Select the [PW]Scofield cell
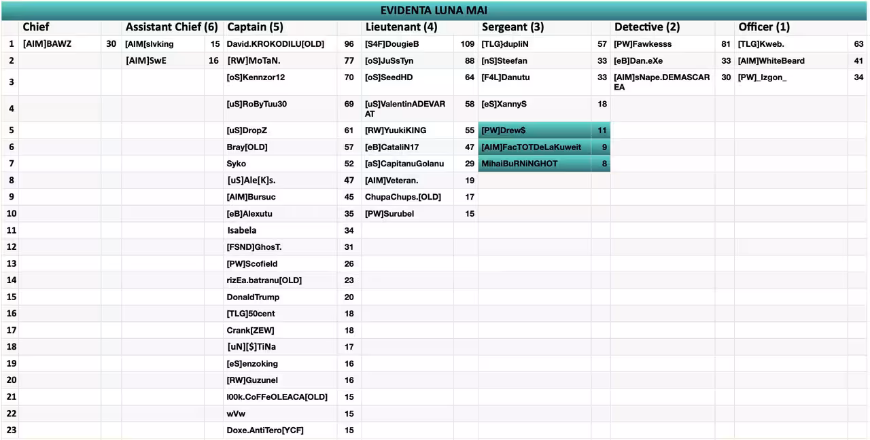870x440 pixels. tap(280, 263)
